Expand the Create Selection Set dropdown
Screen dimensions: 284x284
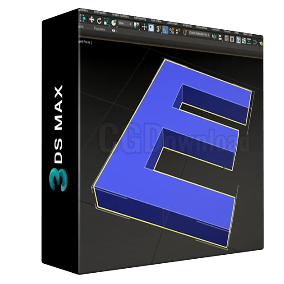click(x=199, y=34)
